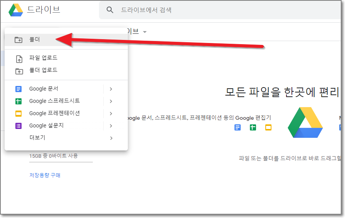Click the small blue Docs icon under editors text
The image size is (345, 218).
tap(238, 127)
